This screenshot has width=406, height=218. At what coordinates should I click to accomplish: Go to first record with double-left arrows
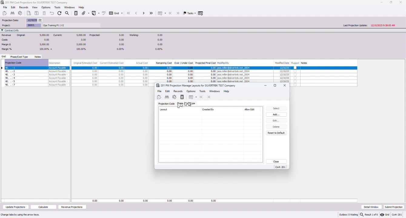coord(128,13)
